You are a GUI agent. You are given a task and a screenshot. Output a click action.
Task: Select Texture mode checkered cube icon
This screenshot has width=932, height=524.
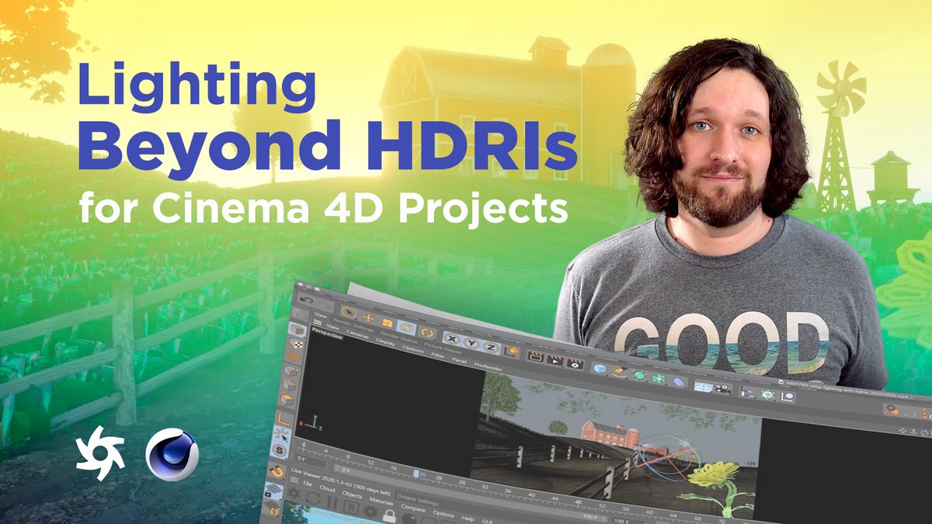(297, 344)
